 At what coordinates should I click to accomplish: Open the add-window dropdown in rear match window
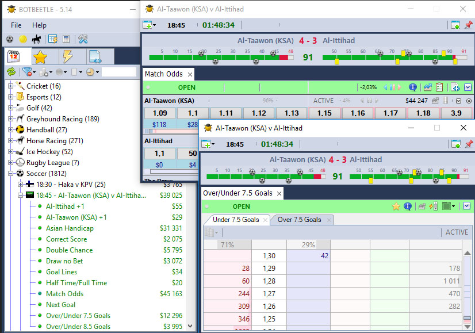point(149,25)
